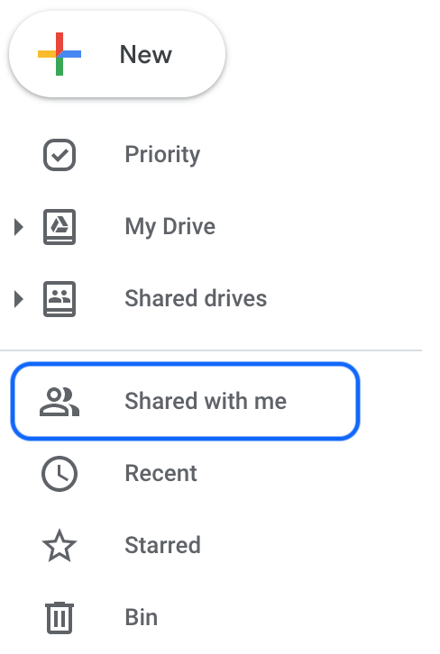440x654 pixels.
Task: Click the My Drive icon
Action: coord(60,227)
